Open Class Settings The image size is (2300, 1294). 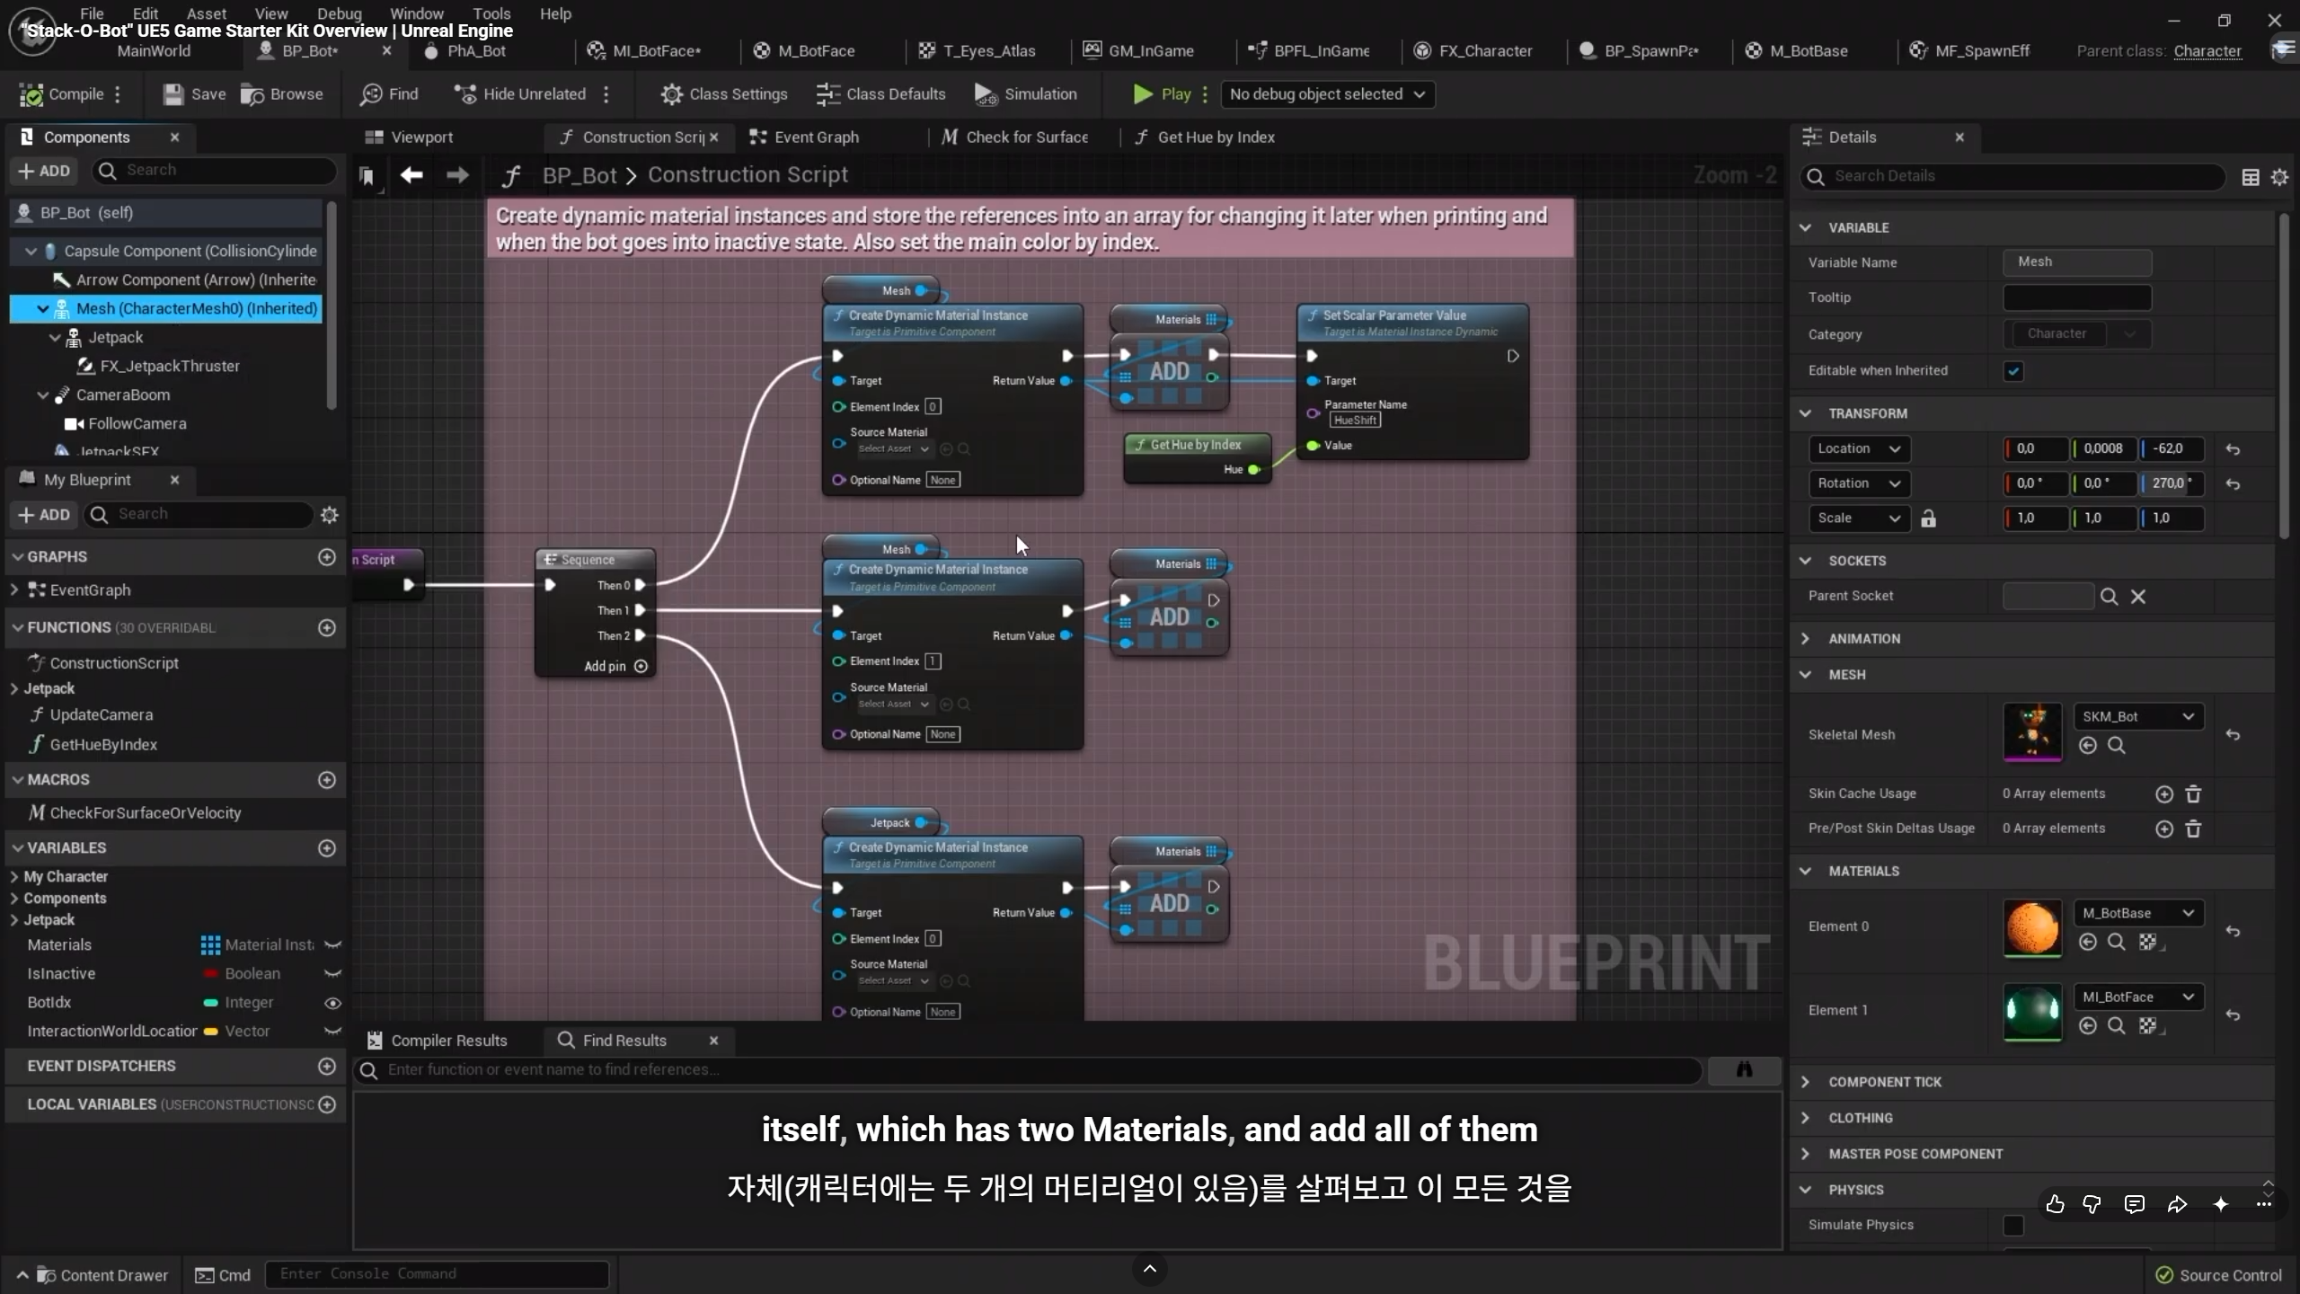coord(724,94)
